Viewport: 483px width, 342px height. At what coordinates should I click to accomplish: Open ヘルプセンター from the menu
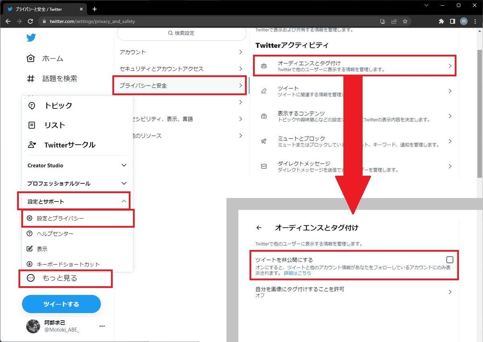point(55,234)
